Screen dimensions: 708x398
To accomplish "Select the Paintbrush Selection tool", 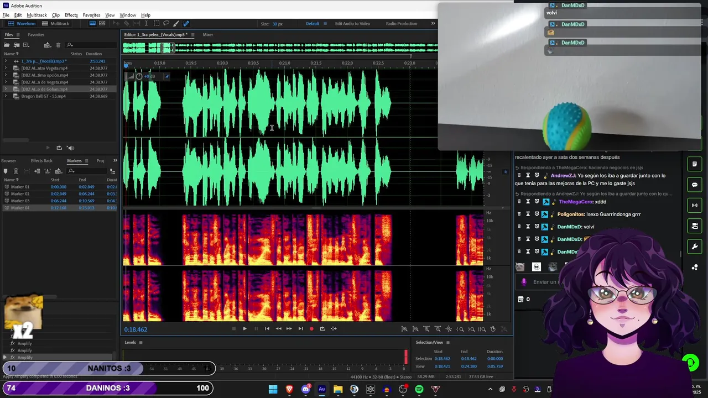I will coord(176,24).
